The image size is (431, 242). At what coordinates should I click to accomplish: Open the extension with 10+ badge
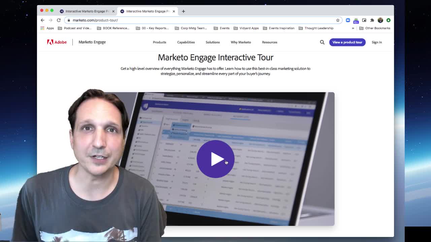(x=356, y=21)
